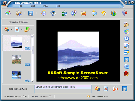Click the folder with red arrows icon
Viewport: 135px width, 101px height.
pyautogui.click(x=83, y=13)
